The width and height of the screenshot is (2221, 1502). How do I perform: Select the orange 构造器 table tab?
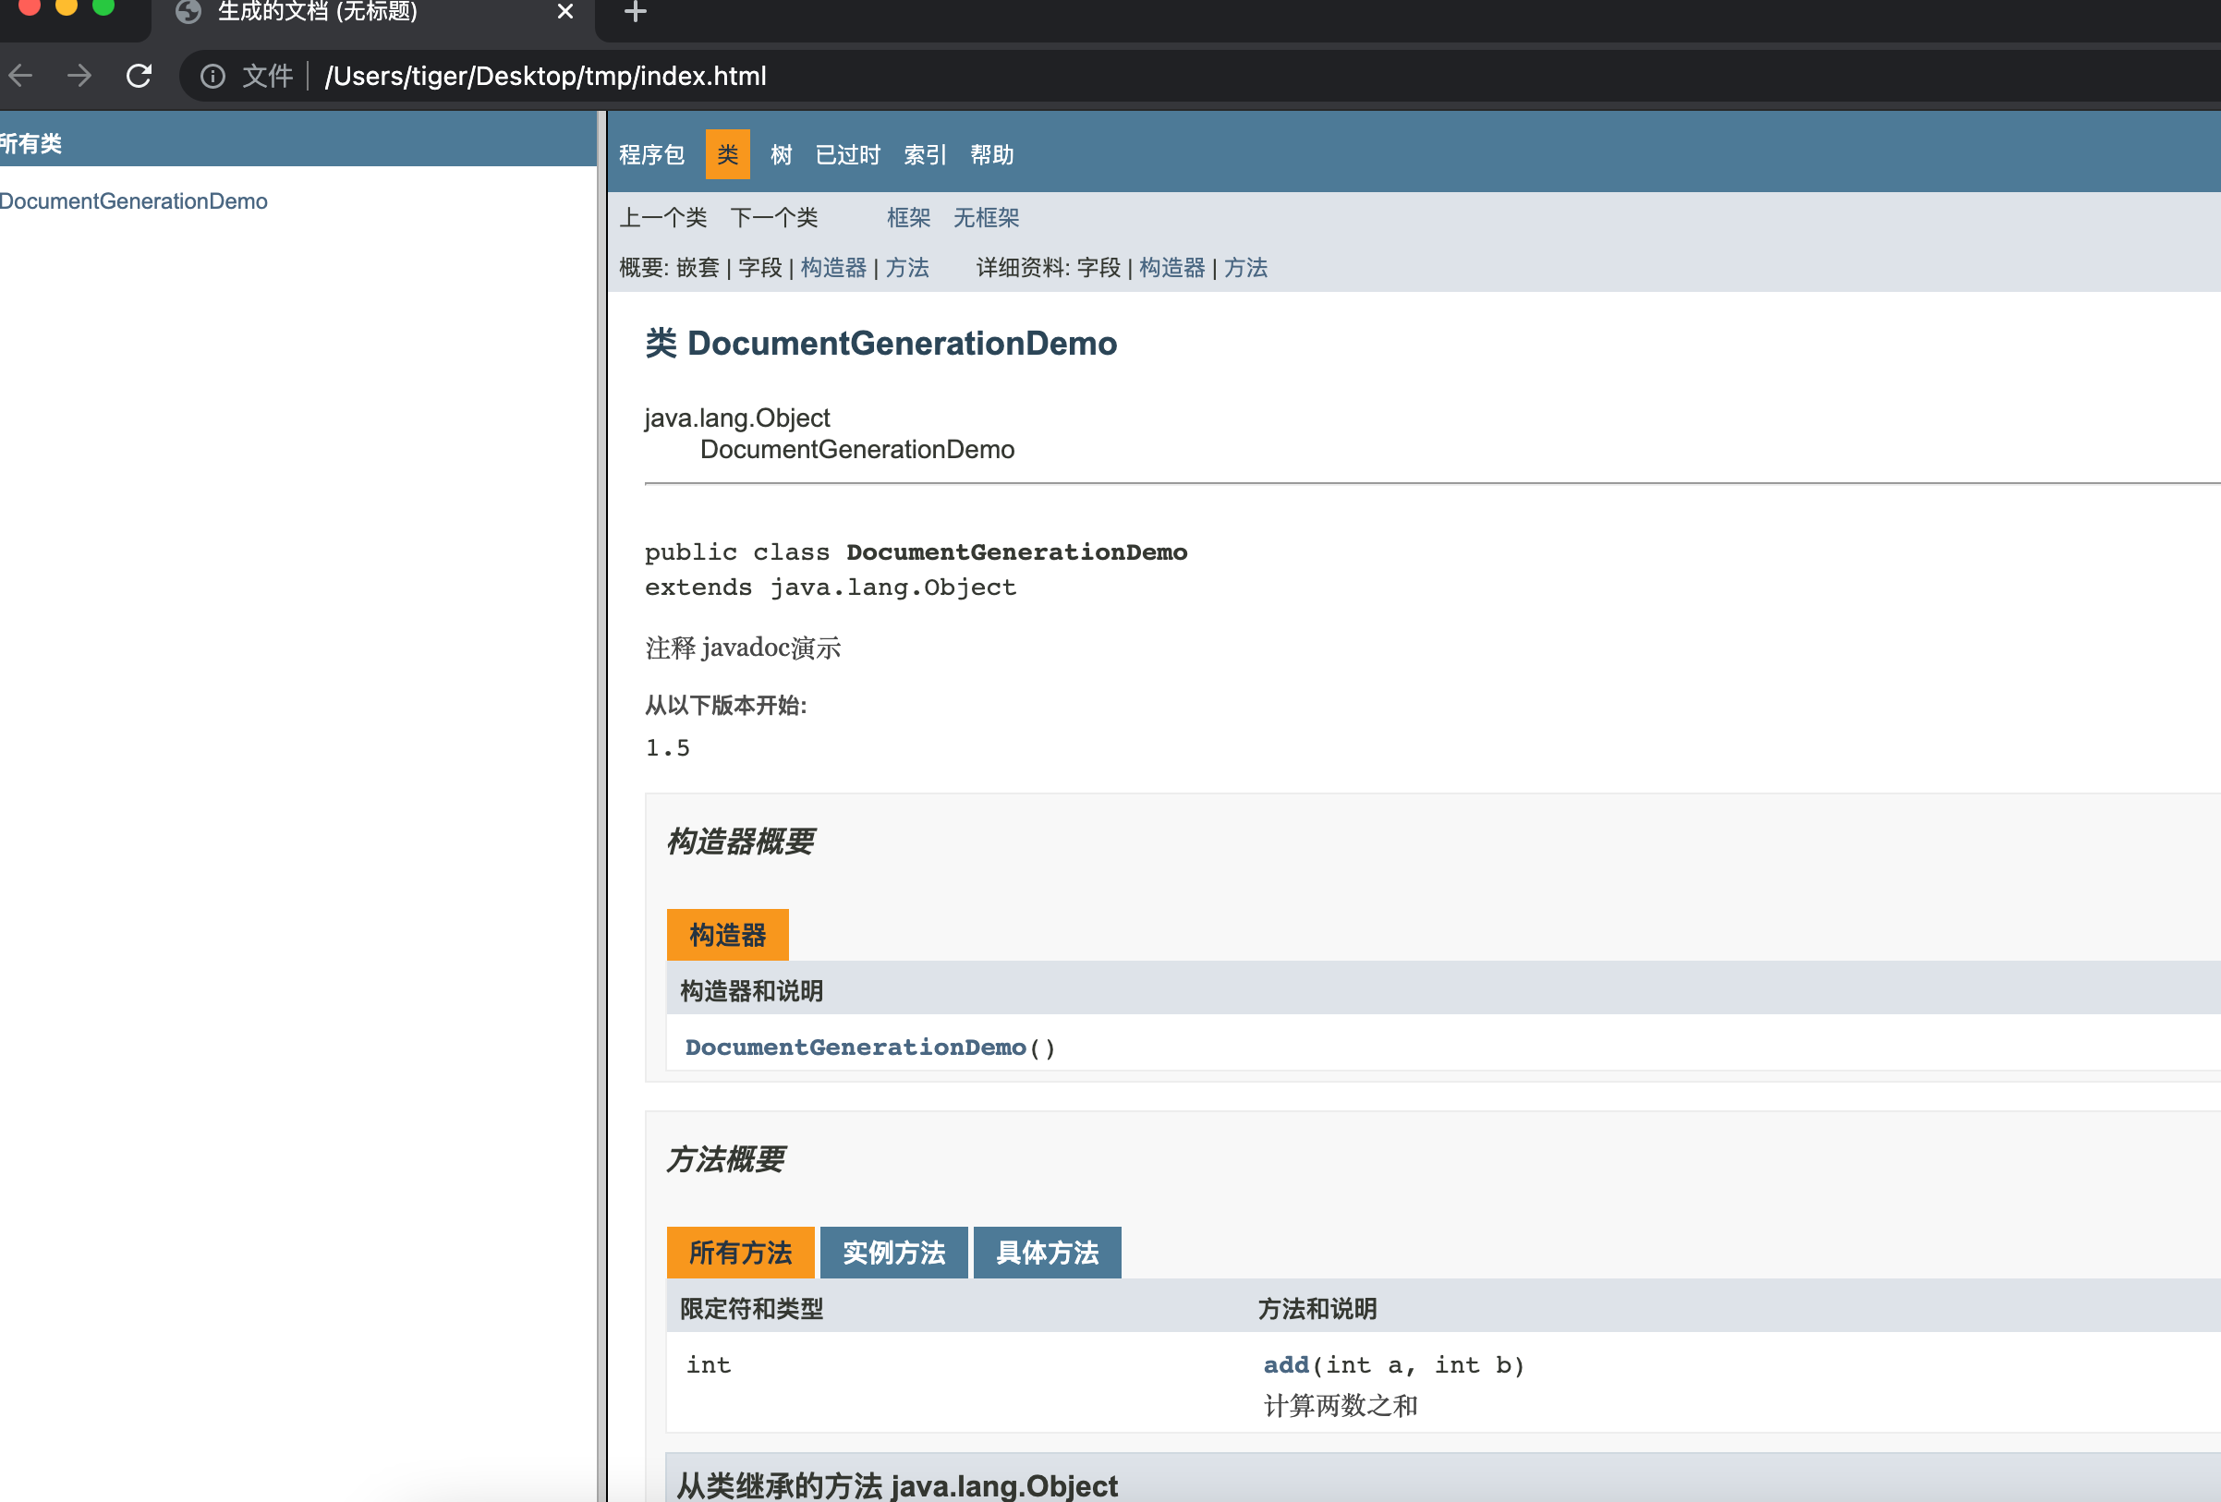pyautogui.click(x=727, y=935)
